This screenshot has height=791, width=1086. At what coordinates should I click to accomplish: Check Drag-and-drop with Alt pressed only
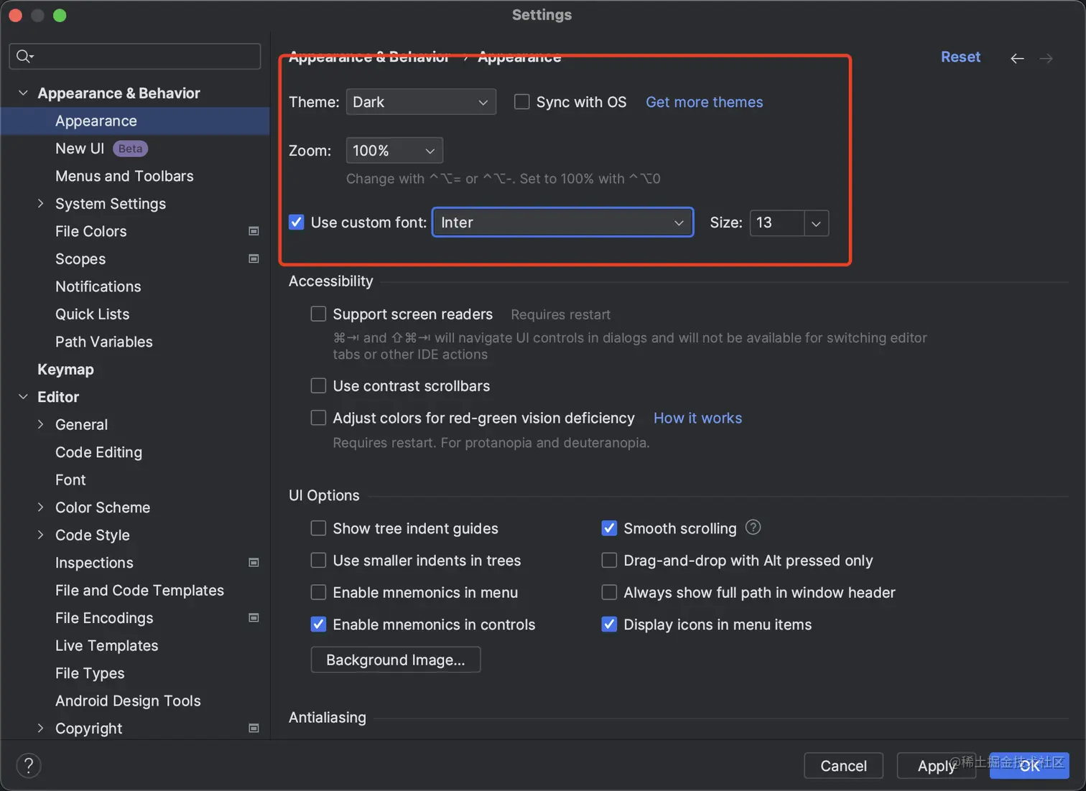(x=609, y=560)
